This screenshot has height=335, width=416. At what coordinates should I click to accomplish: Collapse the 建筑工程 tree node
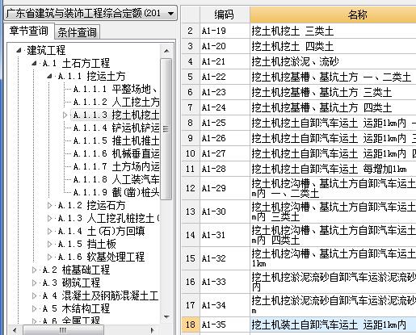point(19,50)
